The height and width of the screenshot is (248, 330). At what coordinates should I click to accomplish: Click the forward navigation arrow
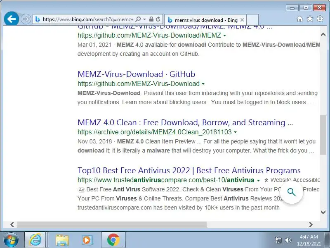pos(26,19)
